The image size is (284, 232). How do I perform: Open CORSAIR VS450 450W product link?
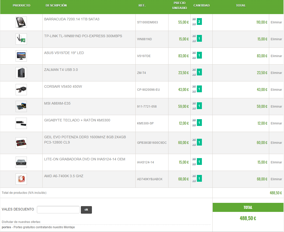(63, 87)
